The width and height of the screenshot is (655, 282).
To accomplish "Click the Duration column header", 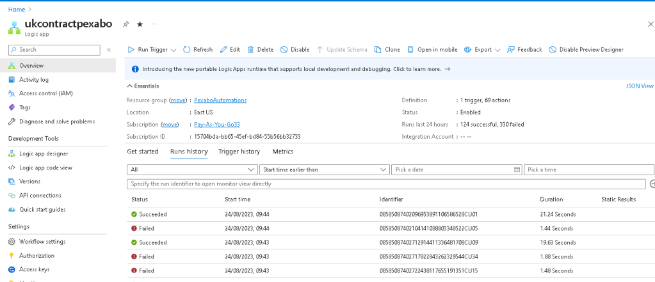I will tap(551, 200).
